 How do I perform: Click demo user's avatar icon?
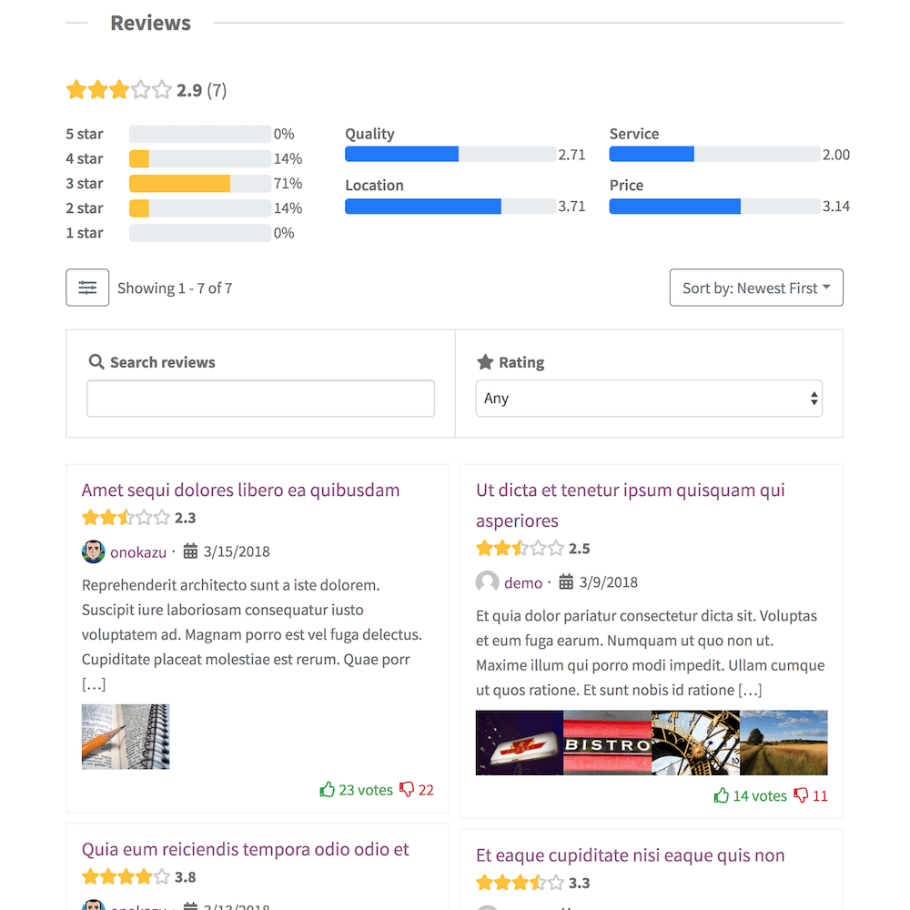(x=488, y=582)
